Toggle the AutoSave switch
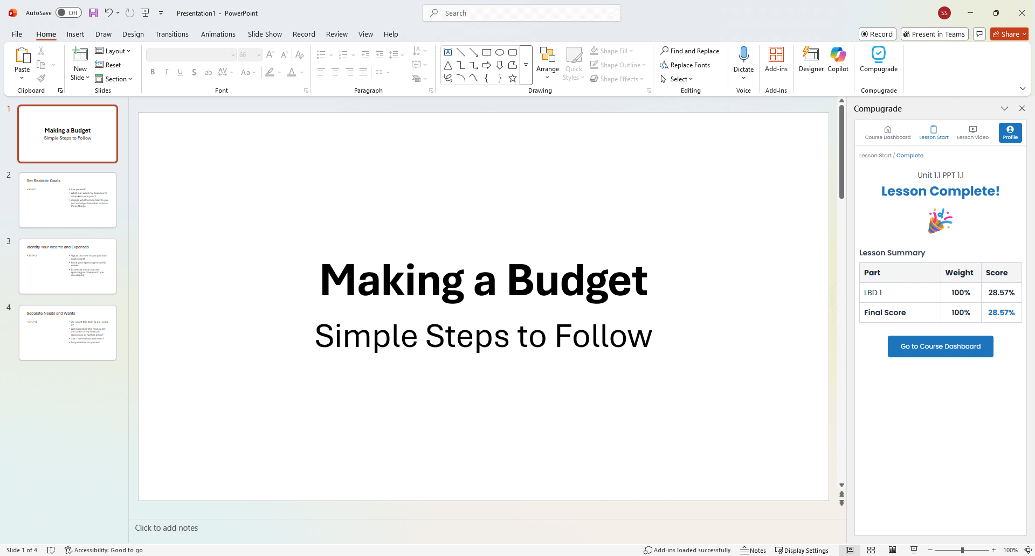The height and width of the screenshot is (556, 1035). 68,12
